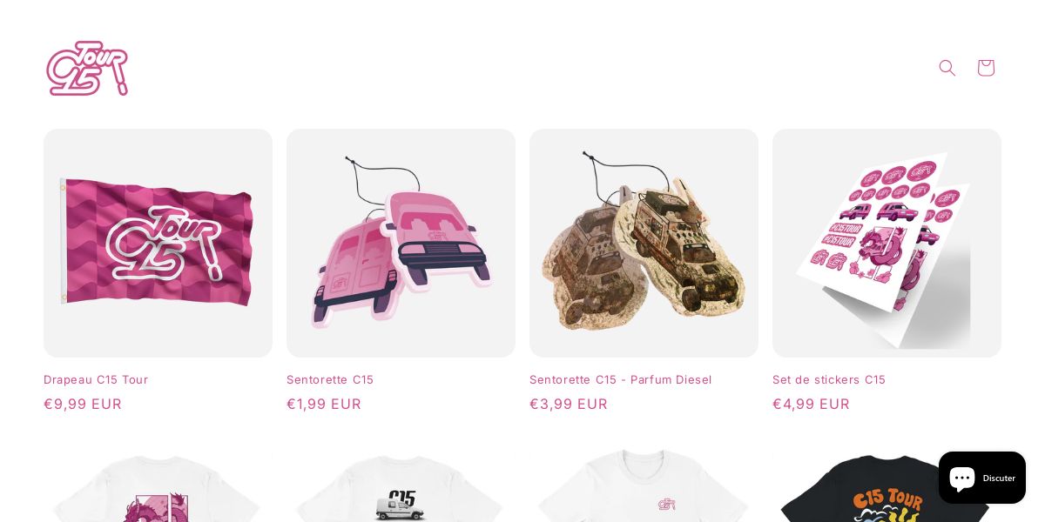Select the pink car air freshener image
The width and height of the screenshot is (1045, 522).
(x=401, y=243)
